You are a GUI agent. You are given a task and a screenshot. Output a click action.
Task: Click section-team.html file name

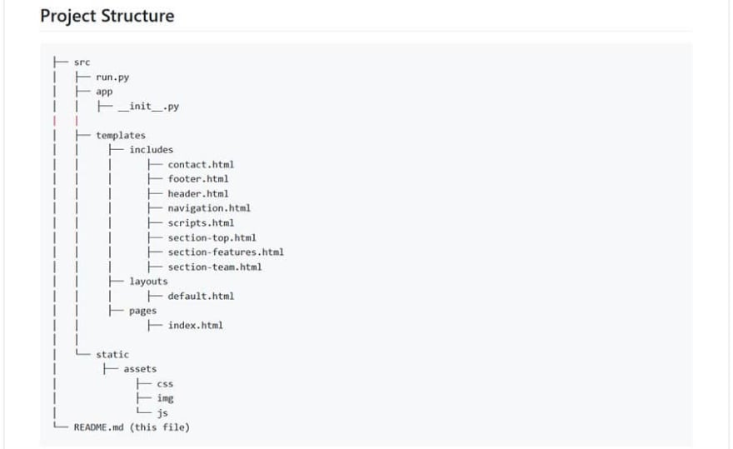(215, 267)
